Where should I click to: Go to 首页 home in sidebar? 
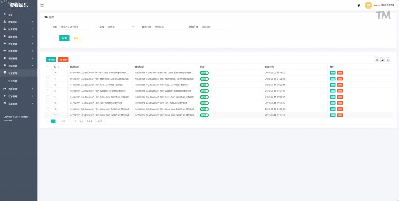pos(11,14)
